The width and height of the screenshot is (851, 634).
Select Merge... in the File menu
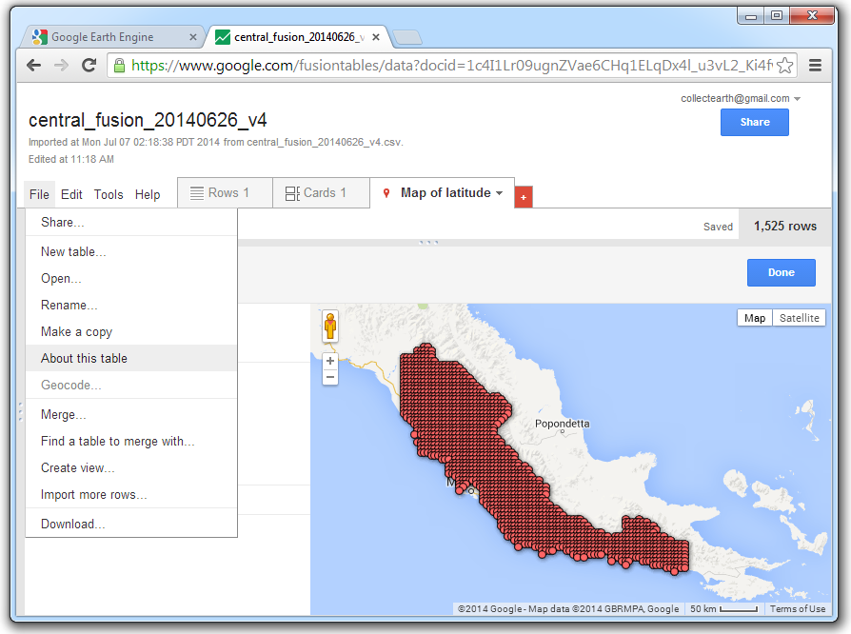(131, 415)
